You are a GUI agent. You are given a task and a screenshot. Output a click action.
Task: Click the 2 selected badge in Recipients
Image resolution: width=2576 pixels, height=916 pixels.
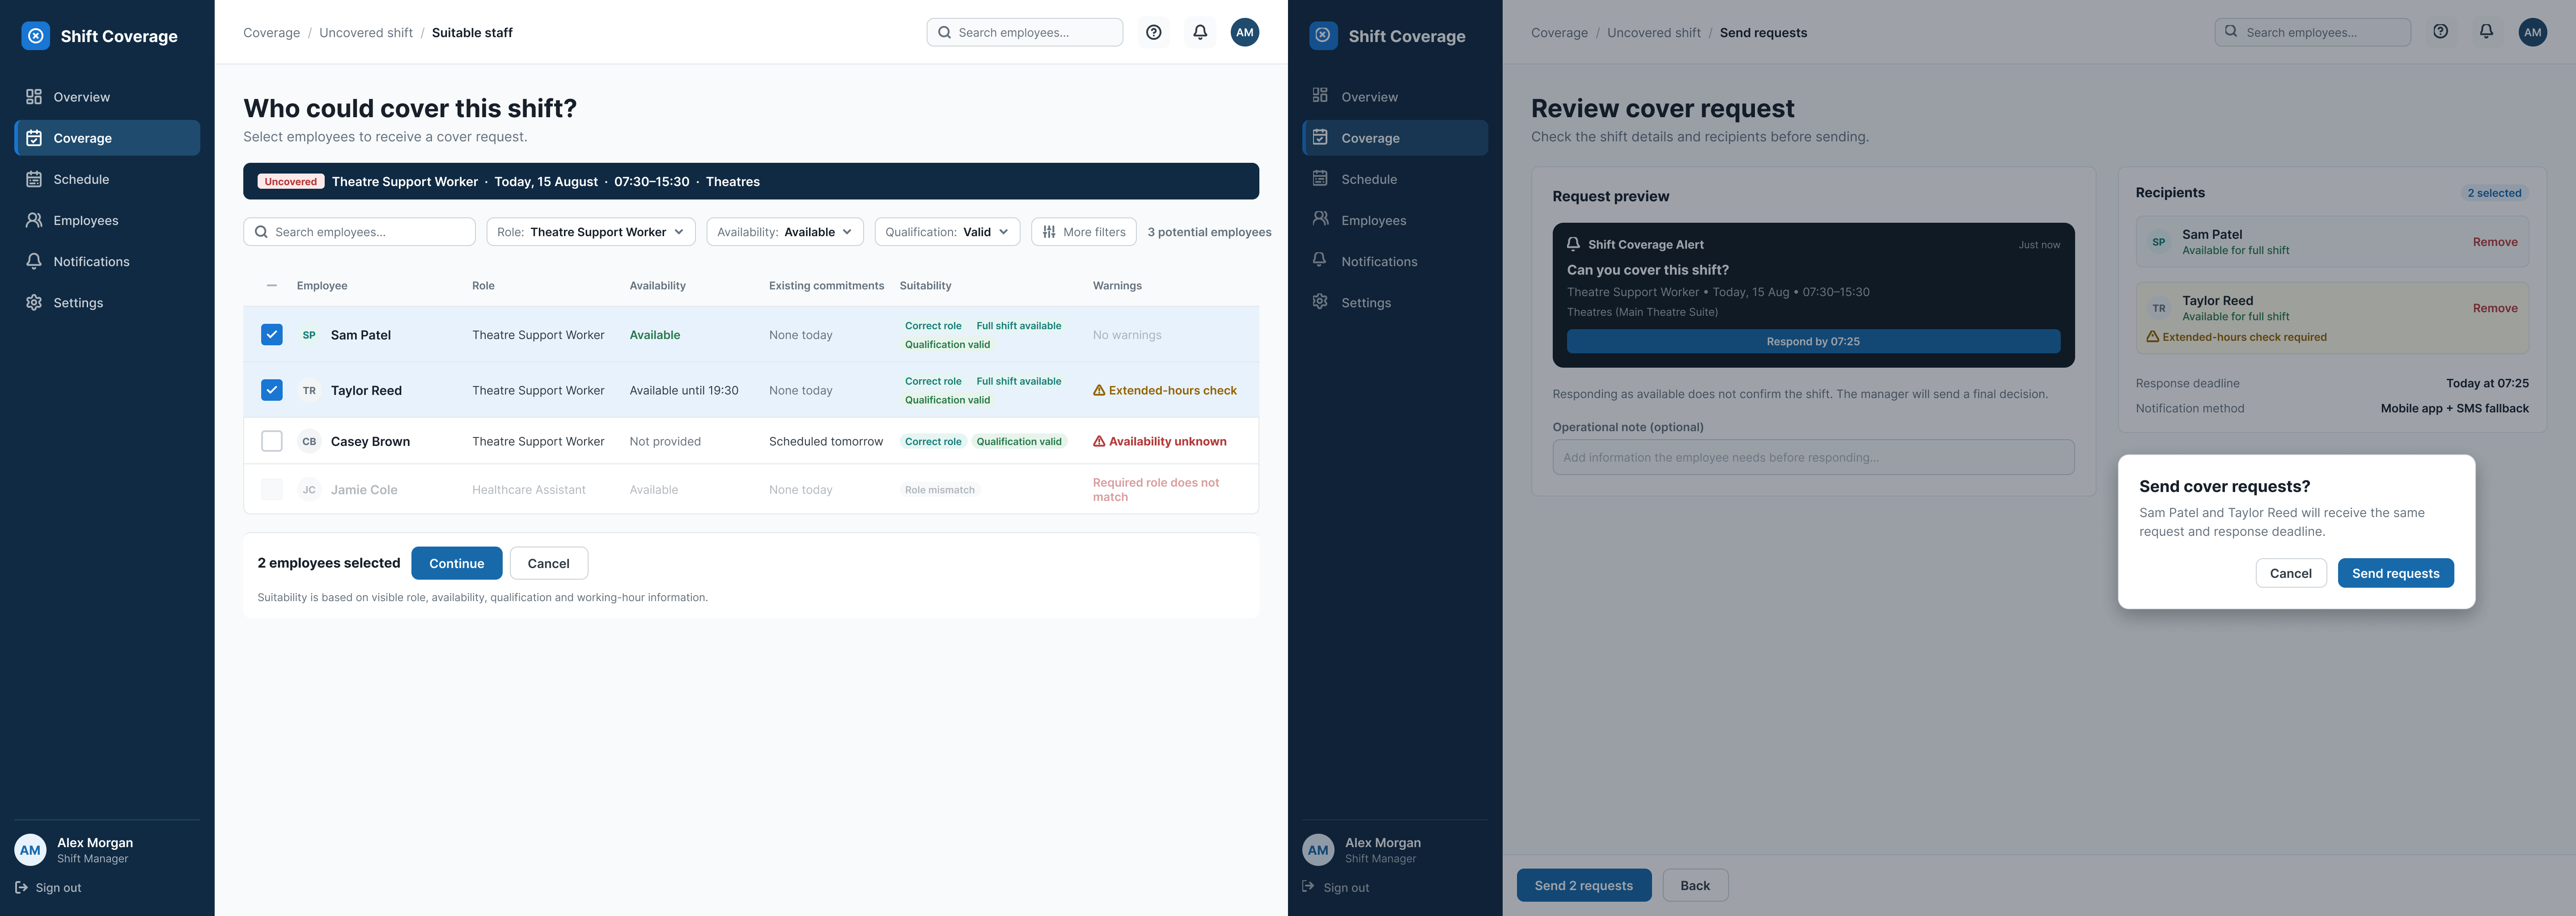(2494, 193)
